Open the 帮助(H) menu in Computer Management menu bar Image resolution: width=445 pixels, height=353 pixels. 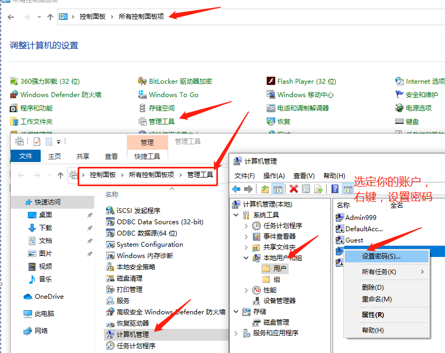pyautogui.click(x=334, y=176)
